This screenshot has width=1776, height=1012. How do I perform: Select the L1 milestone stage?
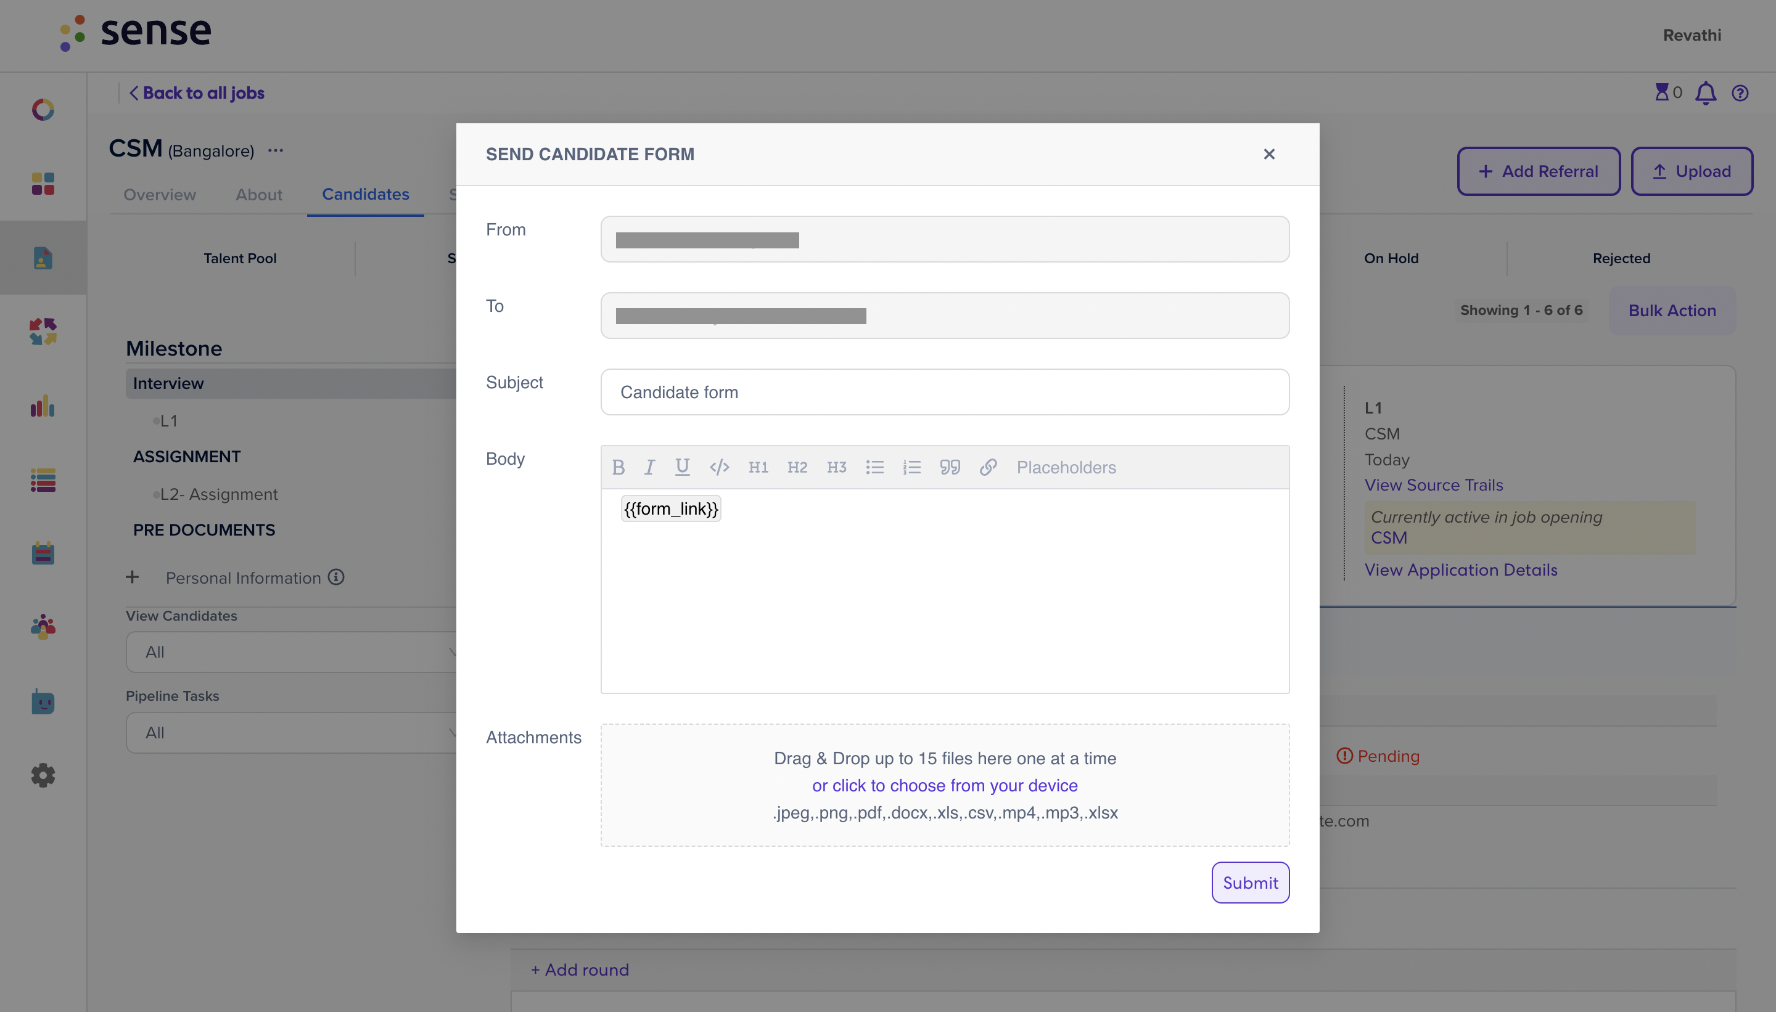[169, 421]
